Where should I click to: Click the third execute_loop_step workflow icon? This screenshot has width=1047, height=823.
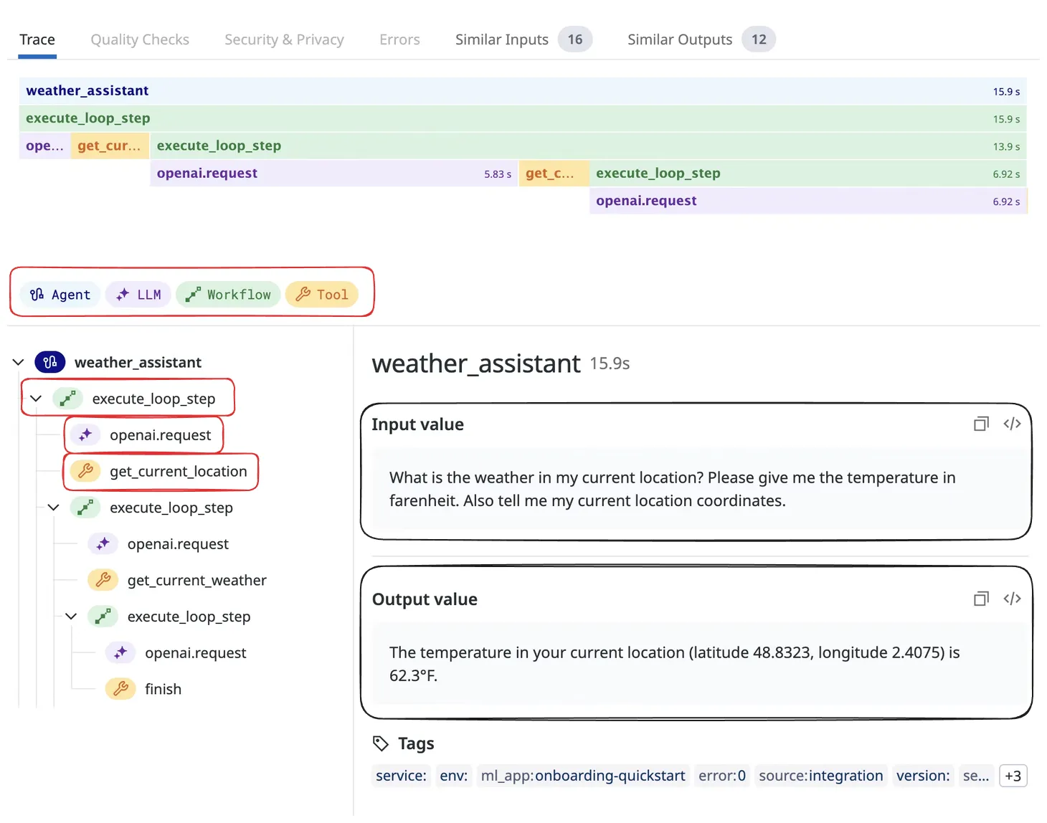(x=103, y=617)
